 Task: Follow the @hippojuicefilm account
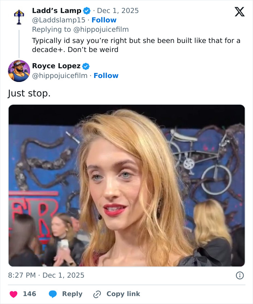click(106, 75)
